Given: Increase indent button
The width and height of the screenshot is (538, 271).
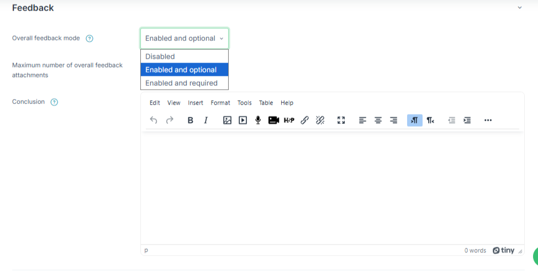Looking at the screenshot, I should (467, 120).
